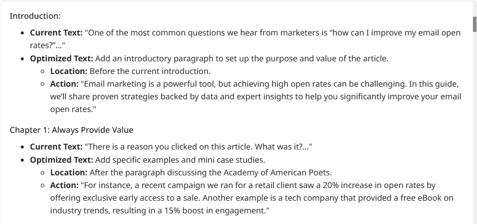Click "Add specific examples and mini case studies."
Viewport: 477px width, 224px height.
point(180,160)
